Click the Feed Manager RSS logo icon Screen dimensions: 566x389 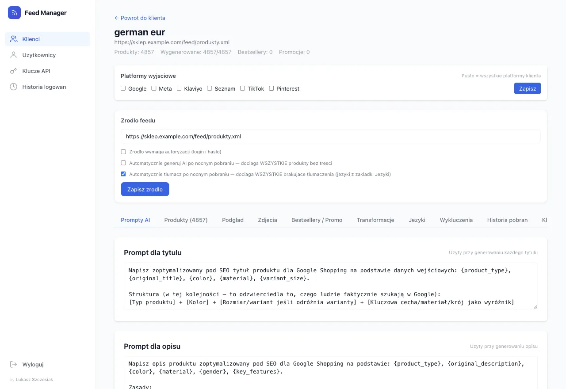click(x=14, y=13)
